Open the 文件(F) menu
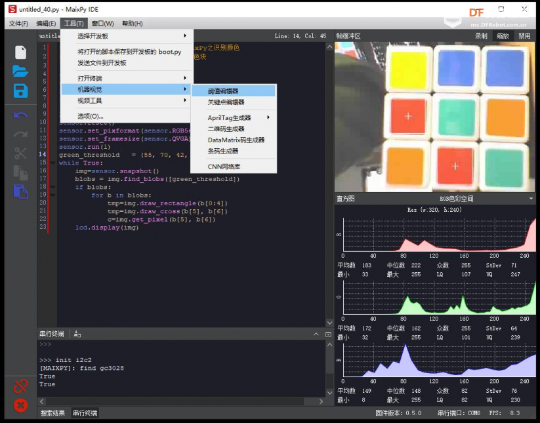 point(18,24)
